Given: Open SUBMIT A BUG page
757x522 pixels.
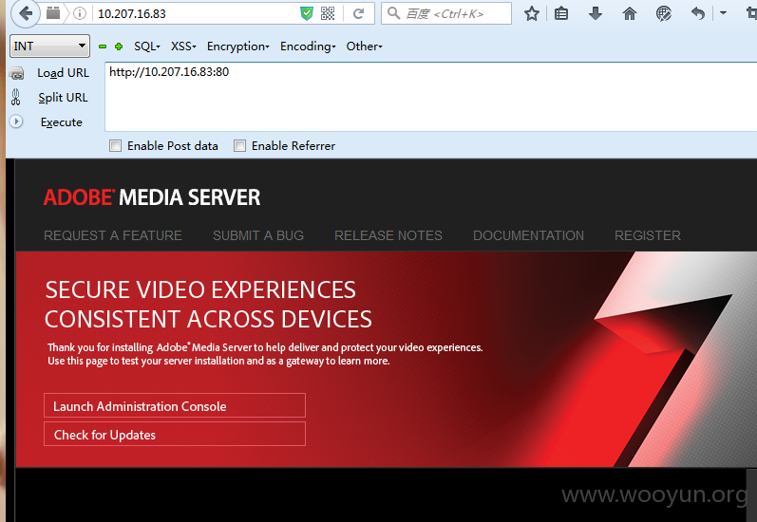Looking at the screenshot, I should pyautogui.click(x=258, y=235).
